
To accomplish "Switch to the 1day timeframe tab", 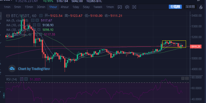I will [76, 7].
